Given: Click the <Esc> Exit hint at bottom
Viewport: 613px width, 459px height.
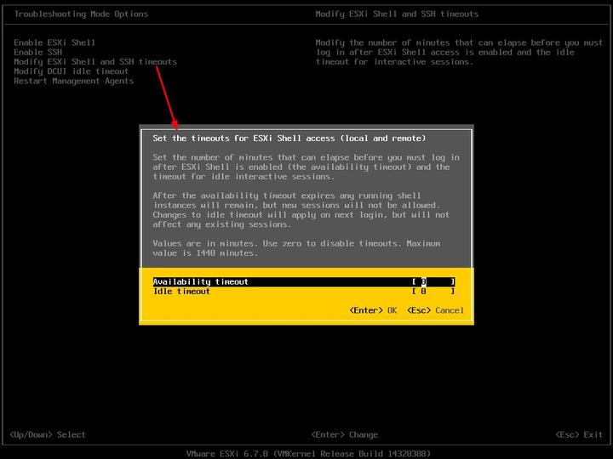Looking at the screenshot, I should pyautogui.click(x=579, y=435).
